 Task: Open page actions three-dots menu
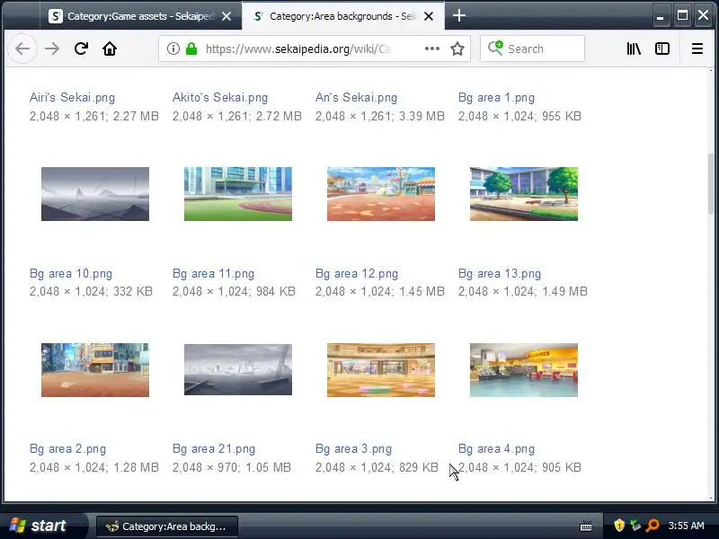tap(432, 49)
